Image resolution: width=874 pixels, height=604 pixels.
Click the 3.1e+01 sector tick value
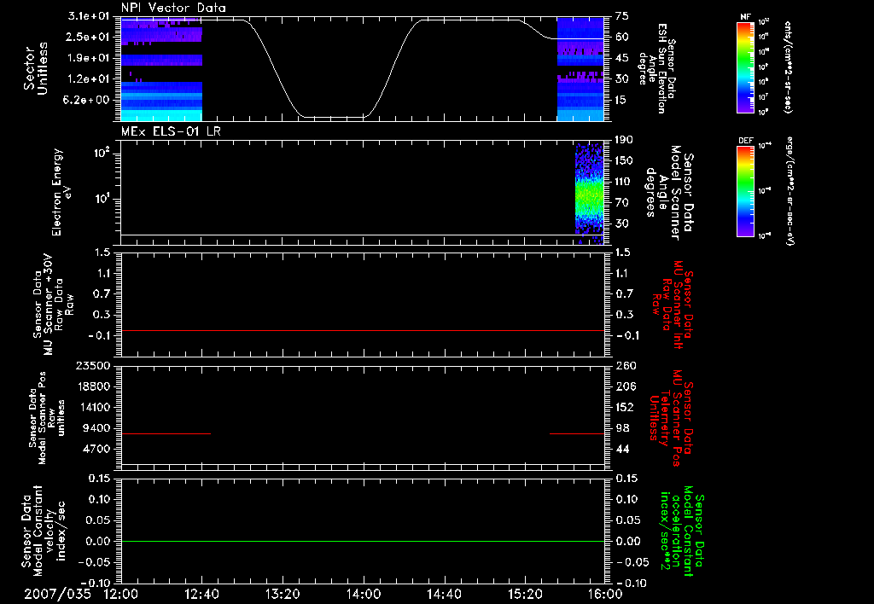[89, 16]
